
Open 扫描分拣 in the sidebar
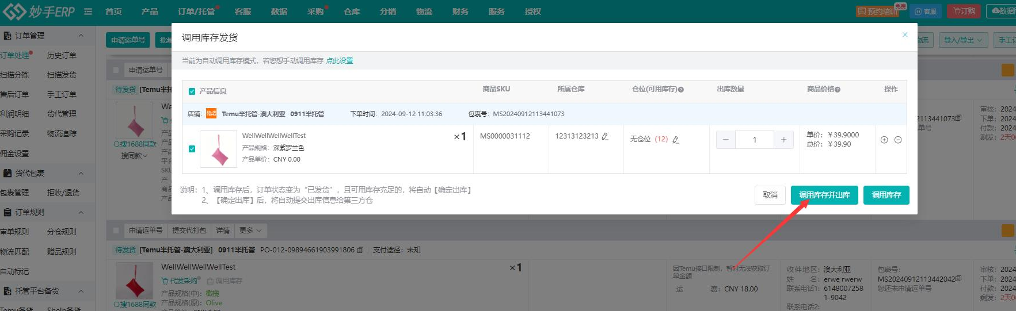click(x=14, y=75)
